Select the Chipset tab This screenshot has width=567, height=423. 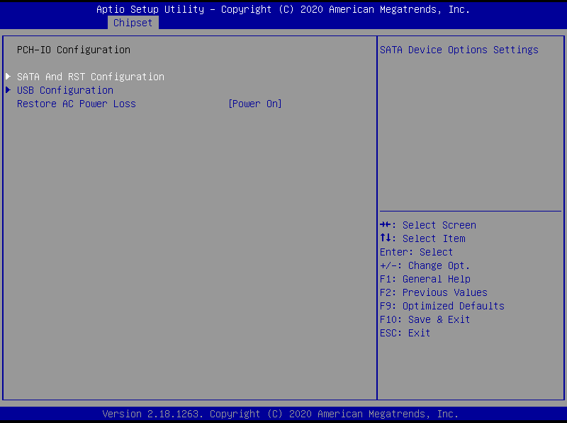pyautogui.click(x=133, y=23)
